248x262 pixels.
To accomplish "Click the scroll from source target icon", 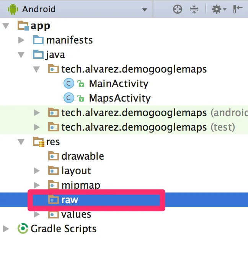I will tap(177, 9).
